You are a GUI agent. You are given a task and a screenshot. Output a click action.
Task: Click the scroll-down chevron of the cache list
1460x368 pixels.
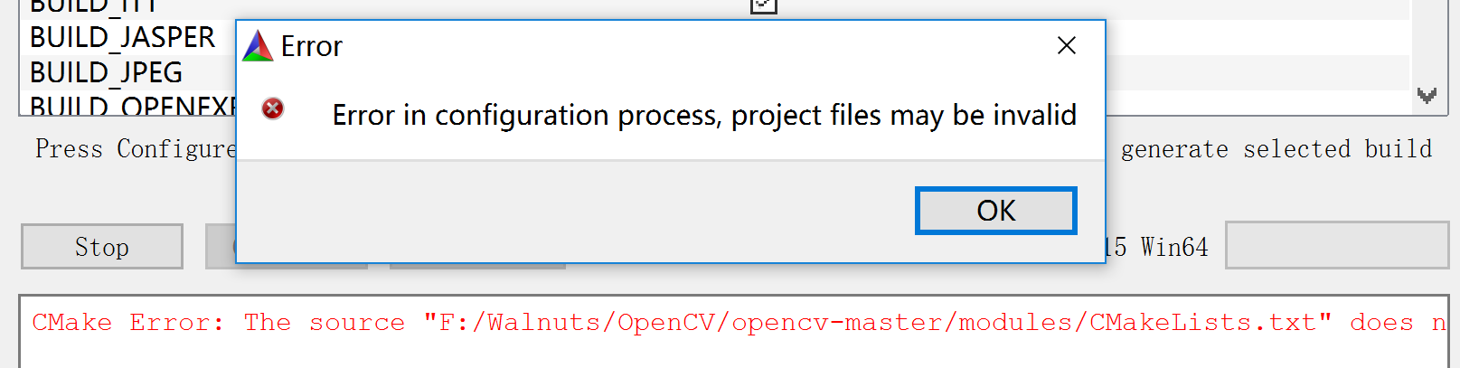[1427, 95]
